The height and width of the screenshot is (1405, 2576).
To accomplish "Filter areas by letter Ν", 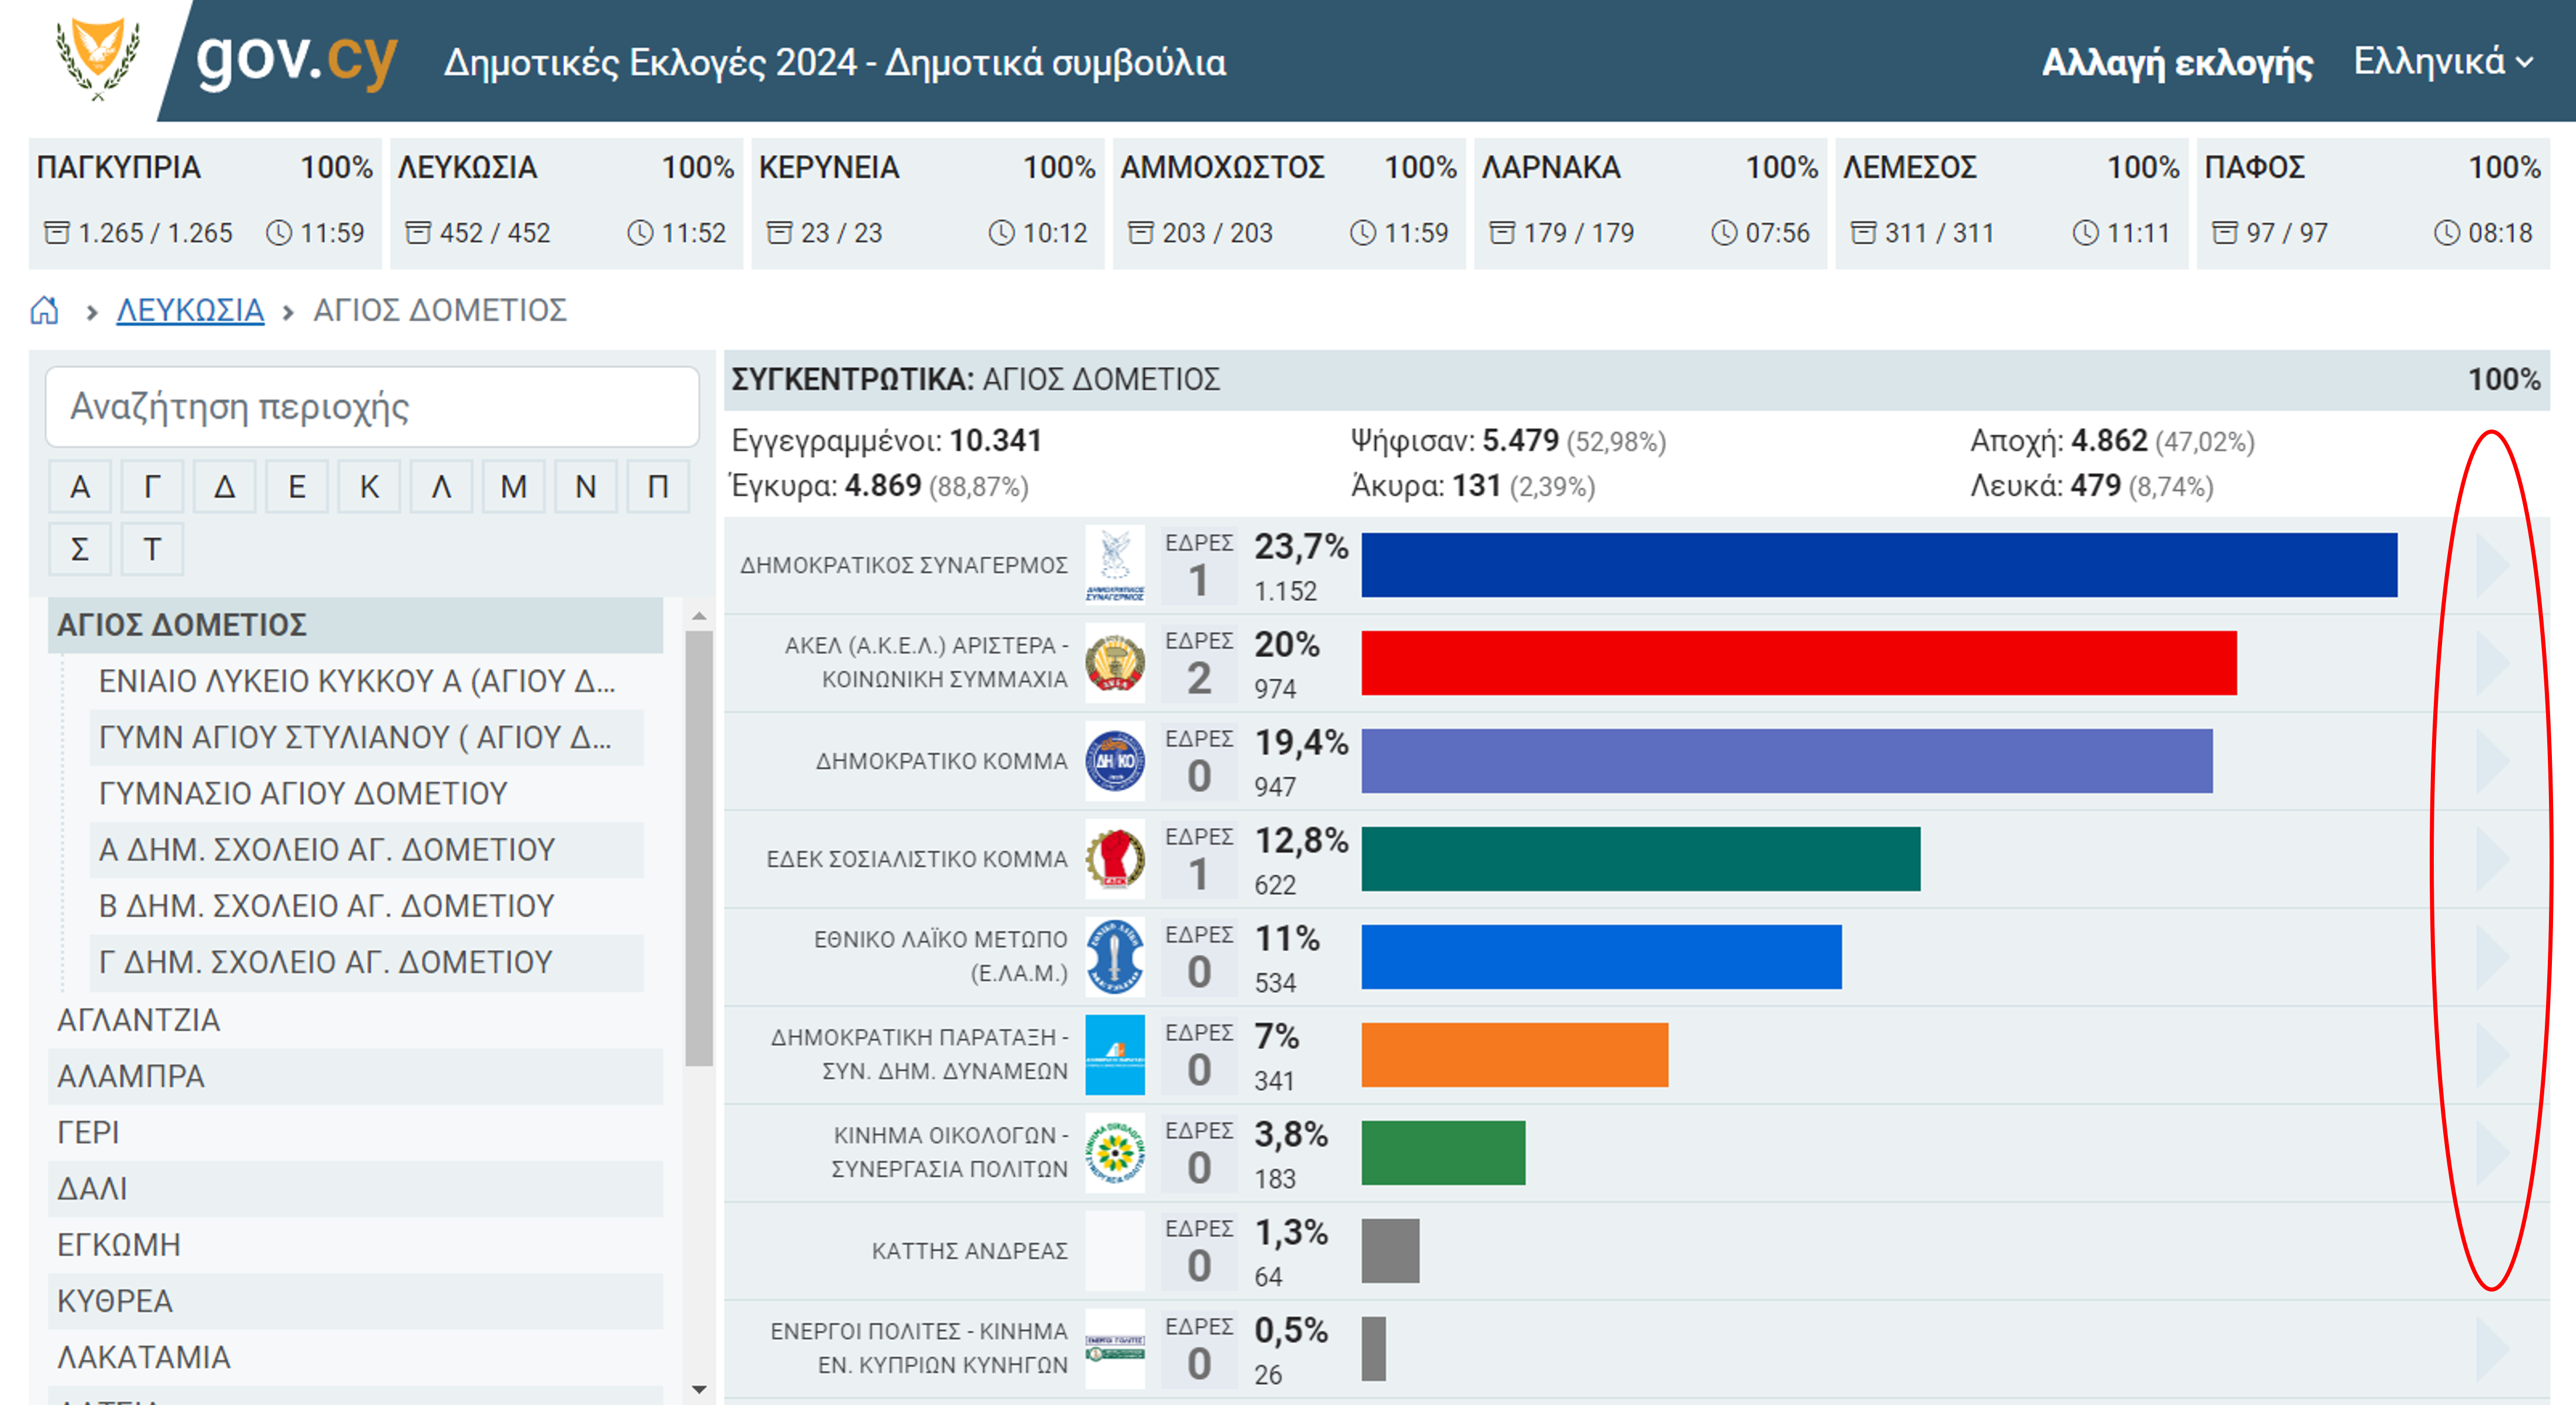I will point(586,487).
